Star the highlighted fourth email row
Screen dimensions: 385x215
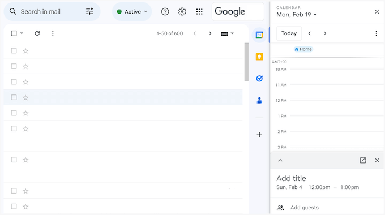25,98
